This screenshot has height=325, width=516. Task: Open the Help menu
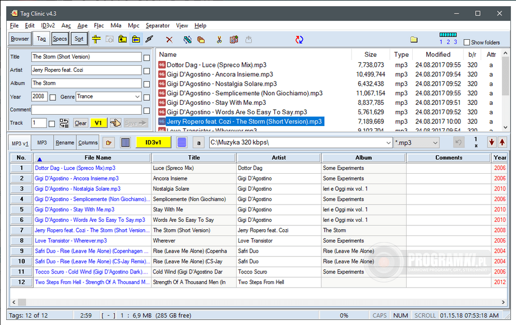pyautogui.click(x=200, y=26)
